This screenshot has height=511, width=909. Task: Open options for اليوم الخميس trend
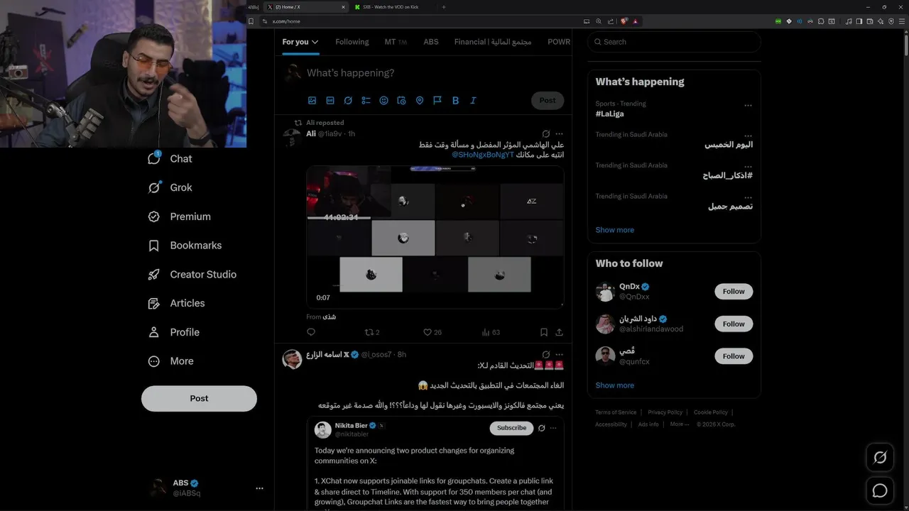748,136
